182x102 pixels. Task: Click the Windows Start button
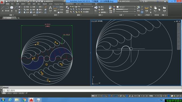point(3,100)
